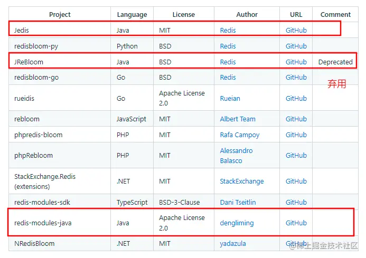Open the GitHub link for phpredis-bloom
Image resolution: width=366 pixels, height=258 pixels.
pyautogui.click(x=296, y=135)
